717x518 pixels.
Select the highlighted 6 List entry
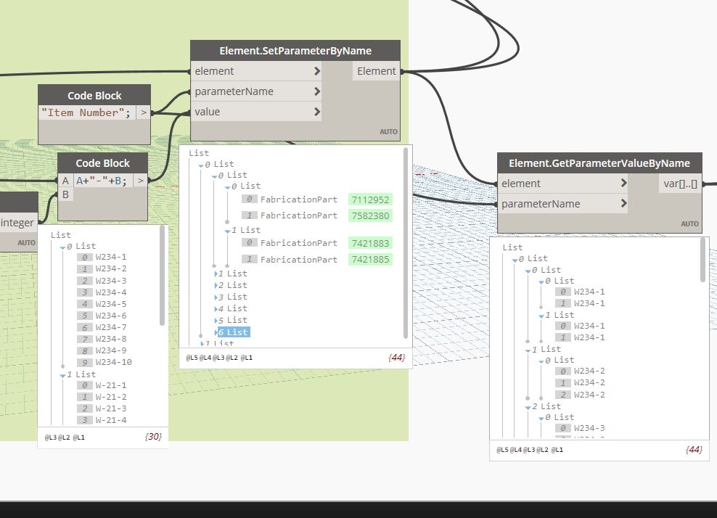234,332
